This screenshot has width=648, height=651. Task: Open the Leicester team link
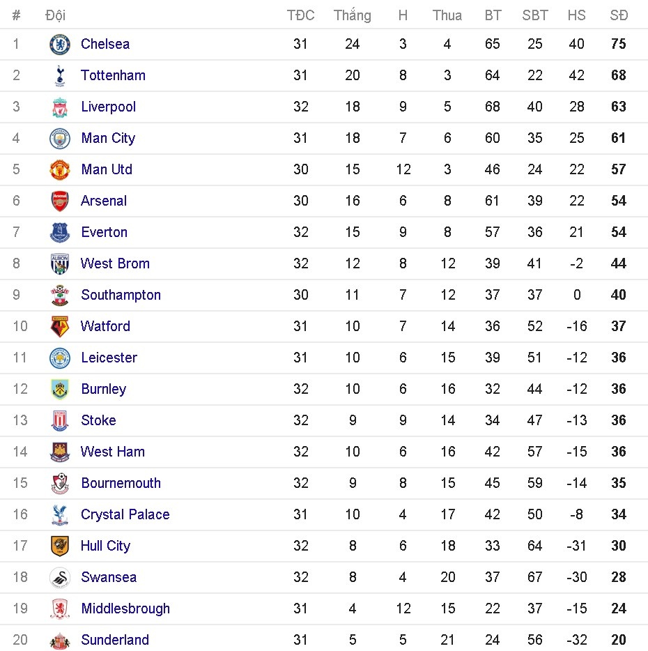click(x=109, y=358)
